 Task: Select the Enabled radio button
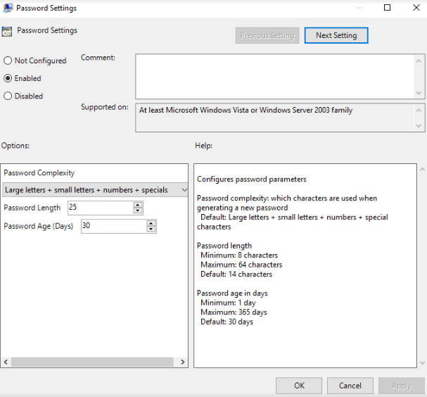8,79
